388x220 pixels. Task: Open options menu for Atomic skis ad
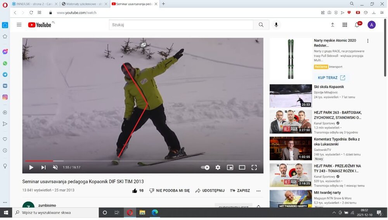368,41
